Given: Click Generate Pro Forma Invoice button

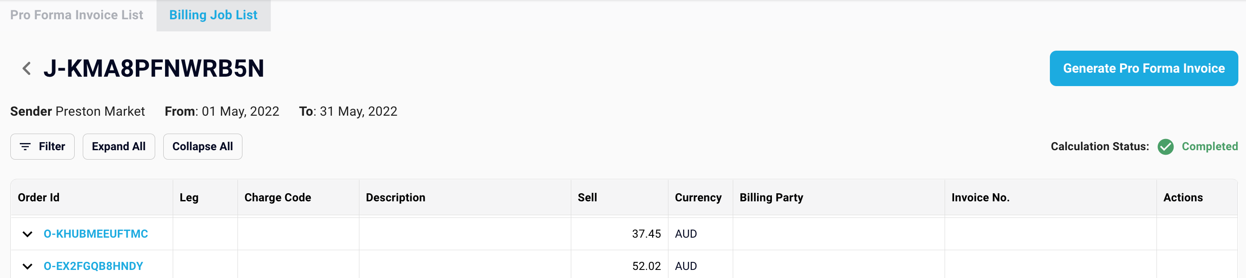Looking at the screenshot, I should click(1143, 69).
